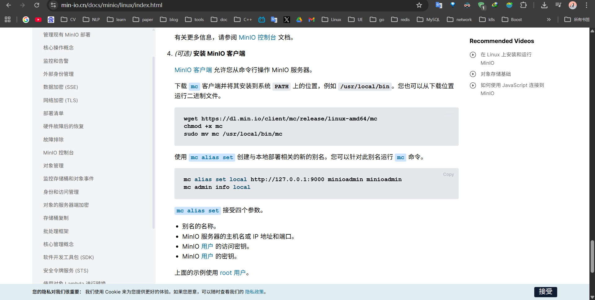Click the address bar URL field
The image size is (595, 300).
(x=236, y=5)
